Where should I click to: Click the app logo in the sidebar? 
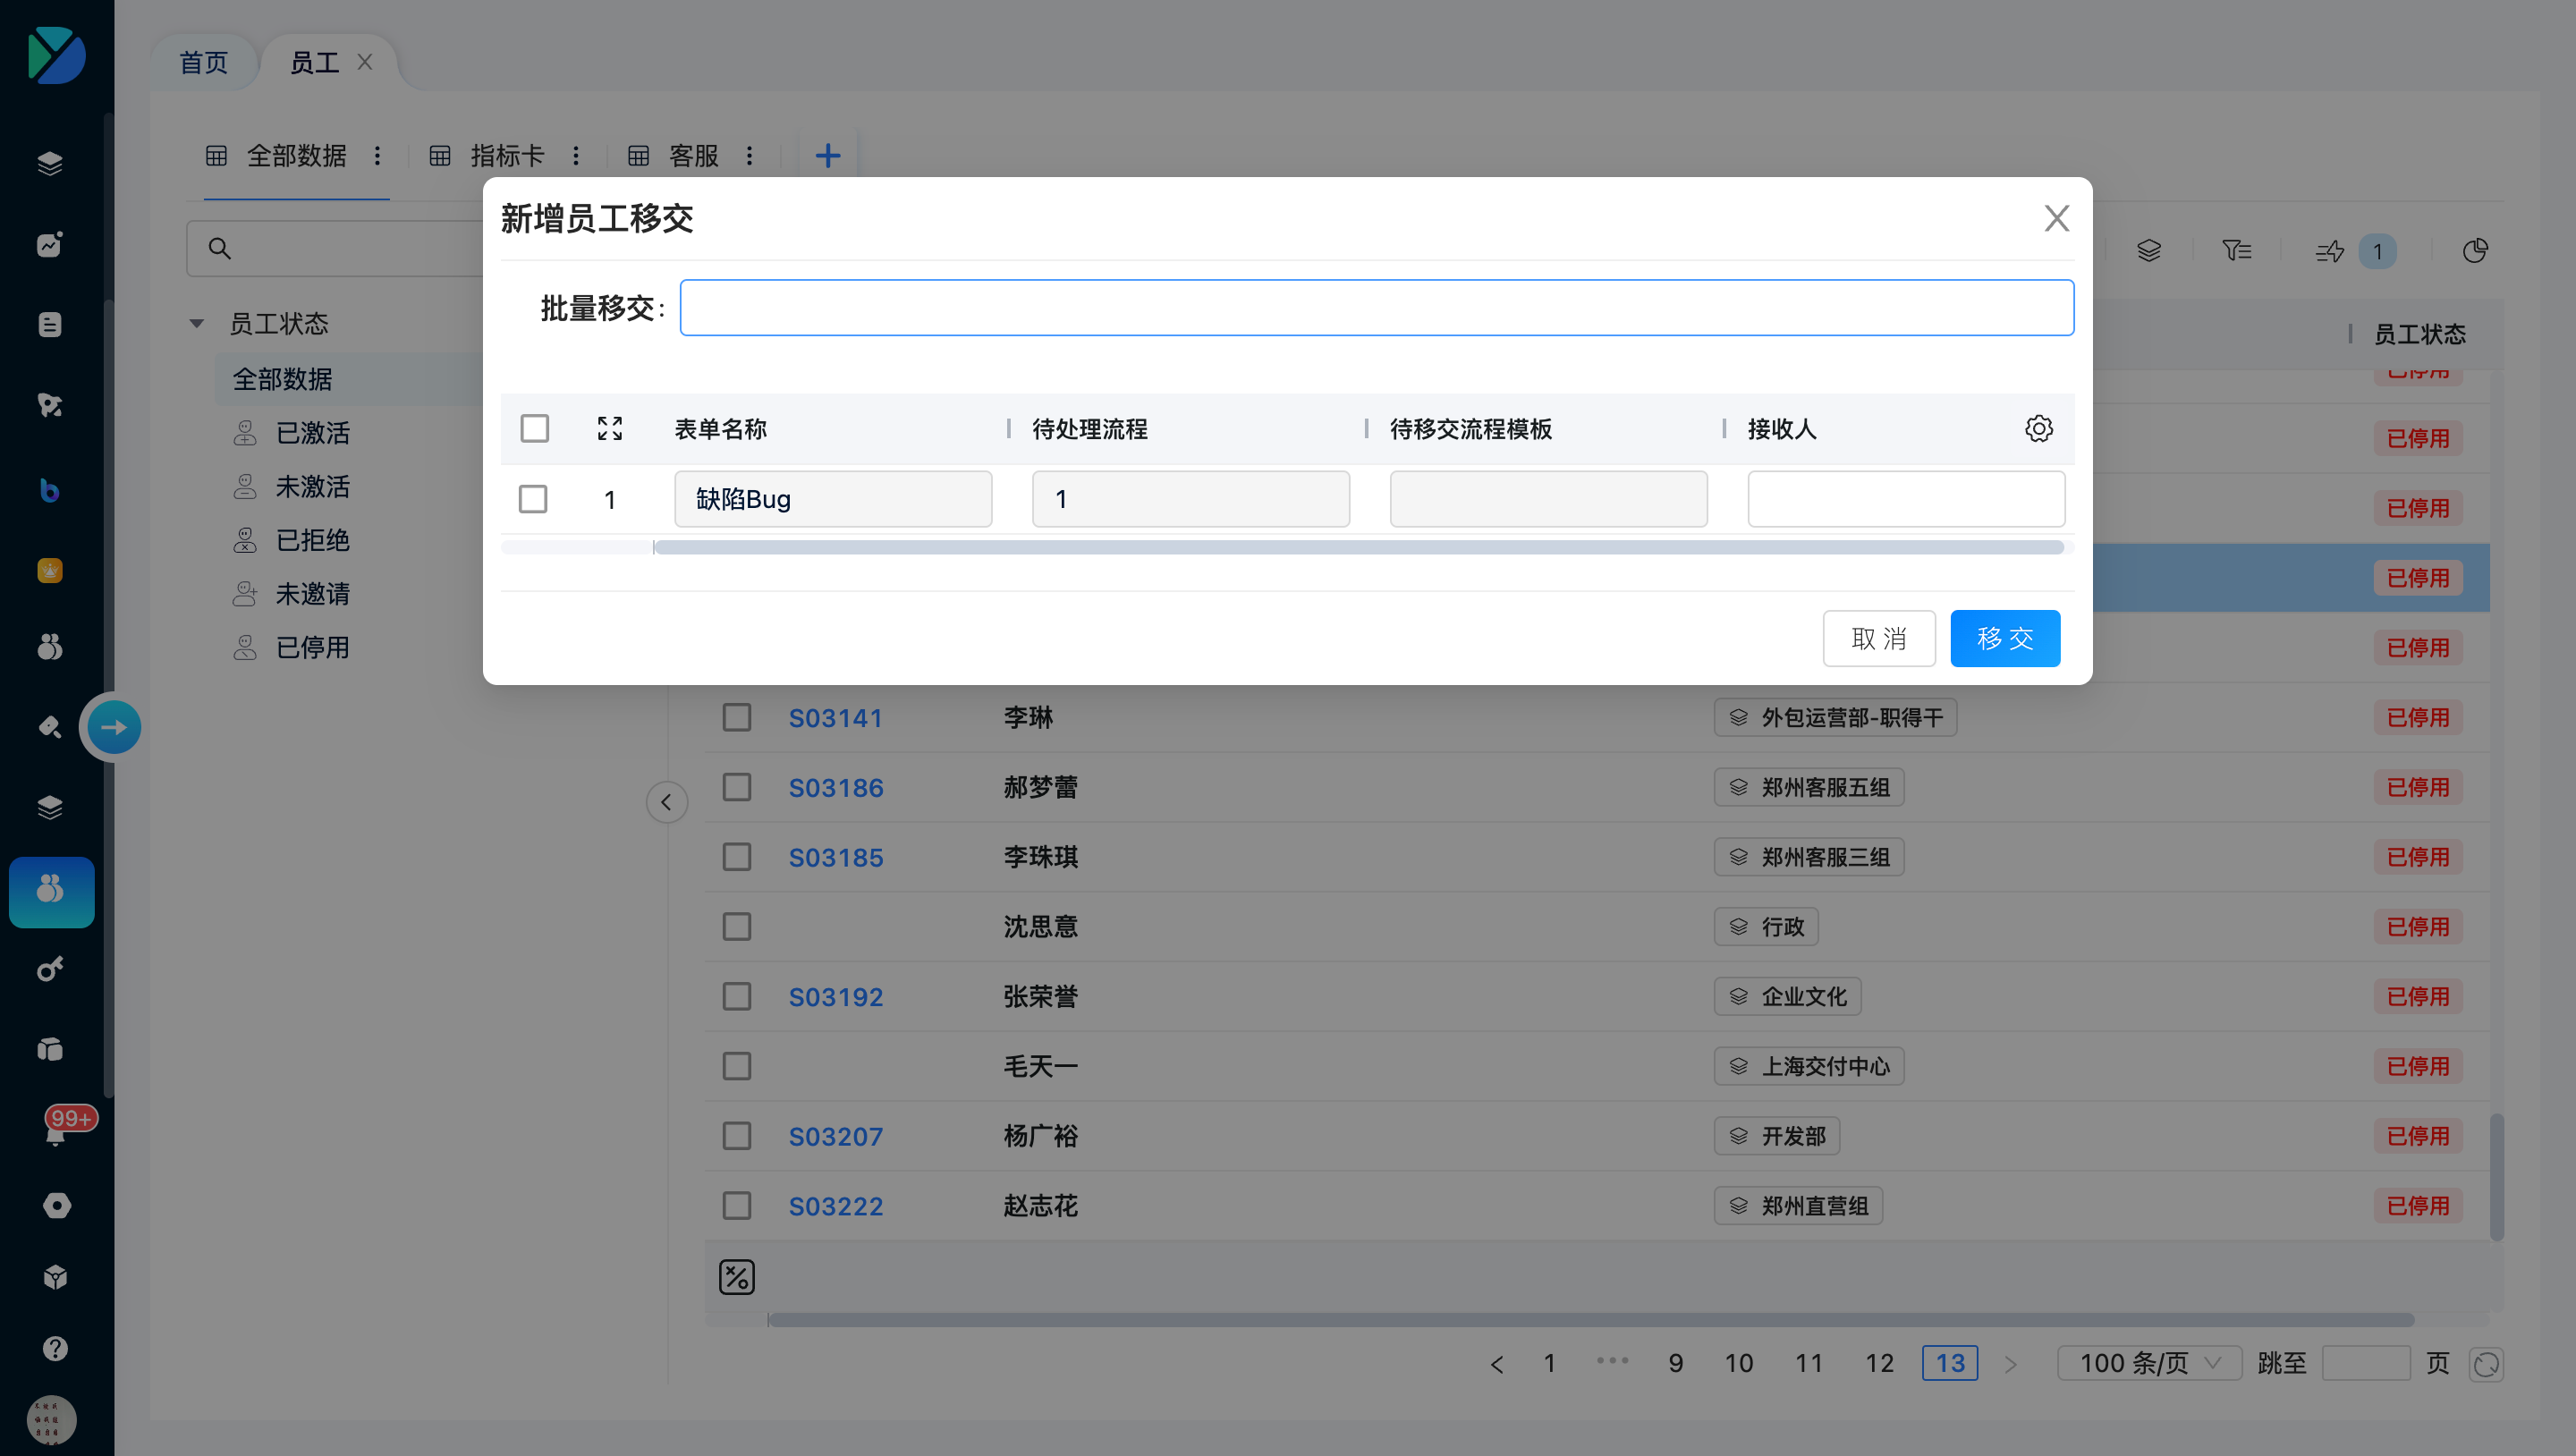pyautogui.click(x=57, y=56)
